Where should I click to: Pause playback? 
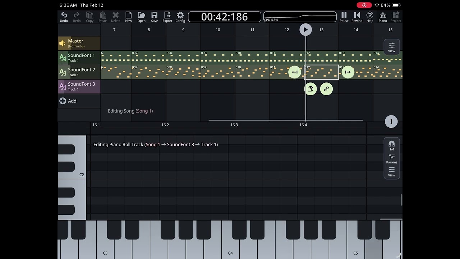[x=344, y=17]
